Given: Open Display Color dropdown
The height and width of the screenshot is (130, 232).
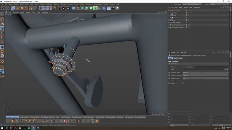Looking at the screenshot, I should [x=206, y=78].
